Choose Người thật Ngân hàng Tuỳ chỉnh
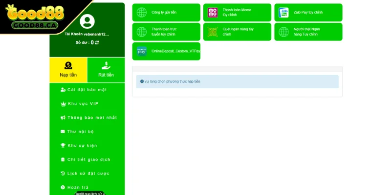This screenshot has width=391, height=195. 308,32
